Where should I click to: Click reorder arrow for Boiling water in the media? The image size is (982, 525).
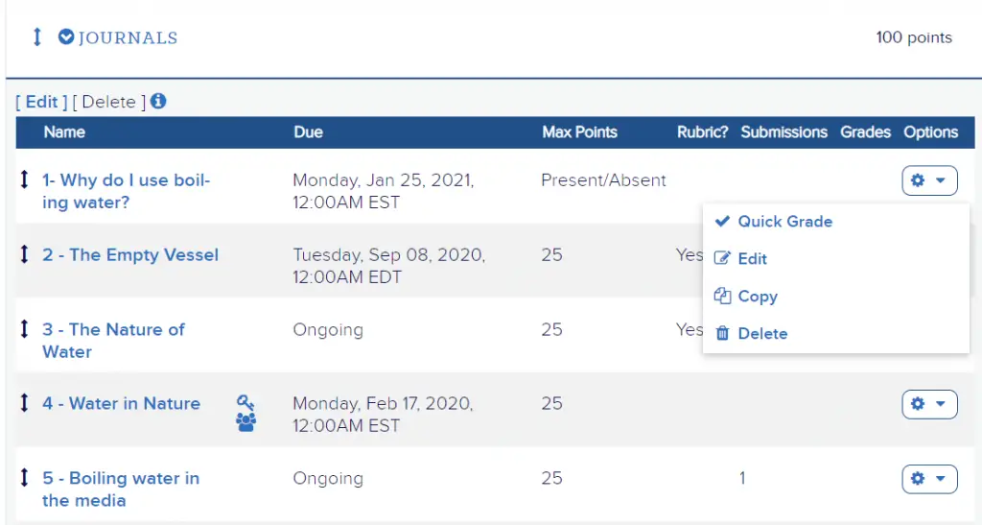click(x=25, y=477)
